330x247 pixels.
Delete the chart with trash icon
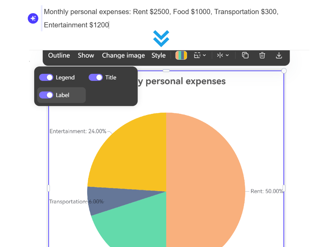coord(262,55)
